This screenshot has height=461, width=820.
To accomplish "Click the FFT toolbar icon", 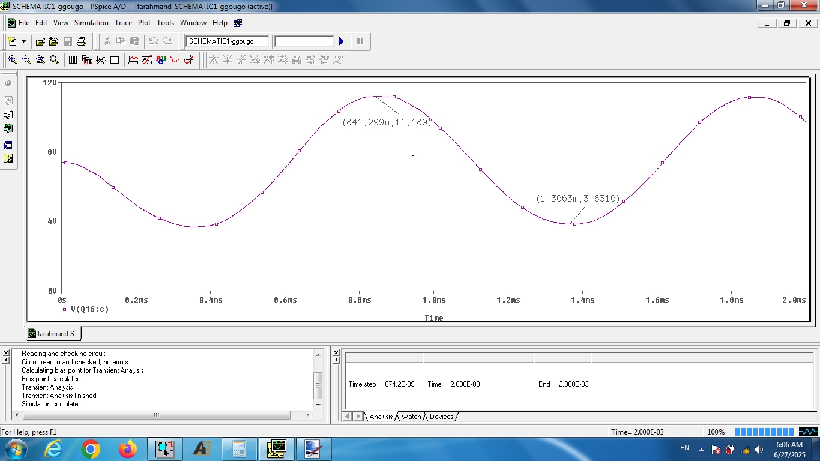I will click(x=87, y=60).
